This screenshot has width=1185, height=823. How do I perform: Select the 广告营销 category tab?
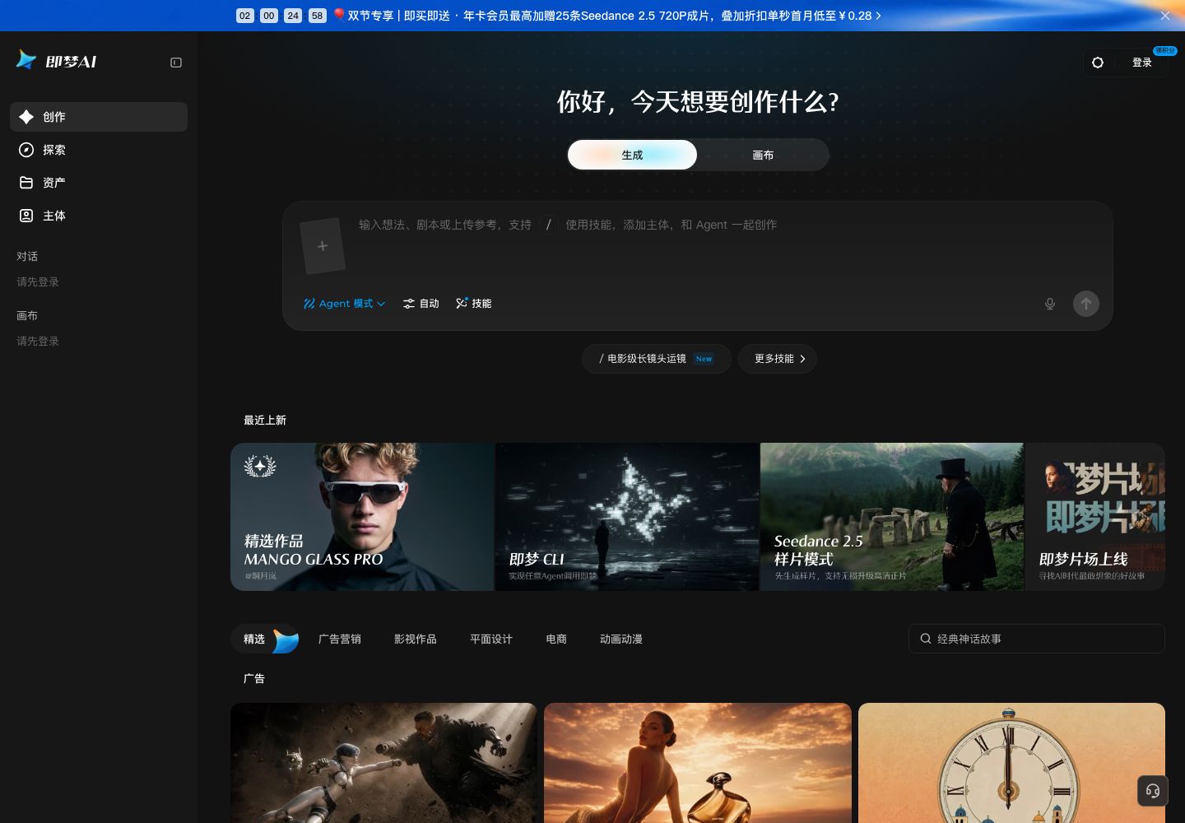tap(340, 639)
